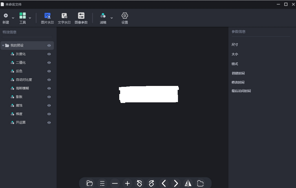Click the 未命名文件 document icon in title bar
This screenshot has width=296, height=188.
point(2,4)
